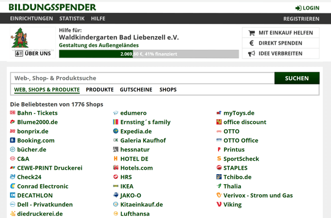The image size is (331, 218).
Task: Click the shopping cart icon
Action: [x=251, y=33]
